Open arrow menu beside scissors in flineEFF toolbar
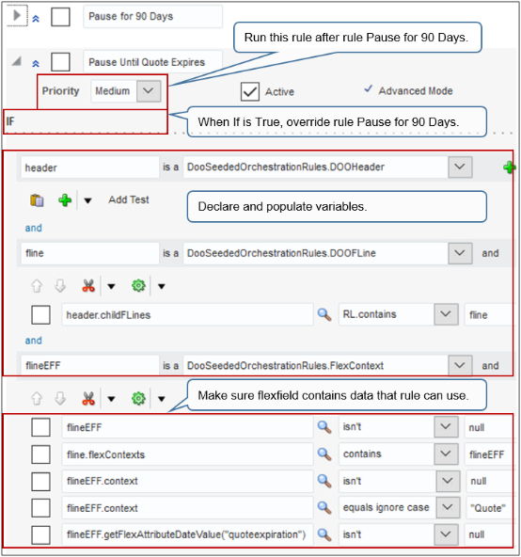The width and height of the screenshot is (521, 557). (x=111, y=399)
